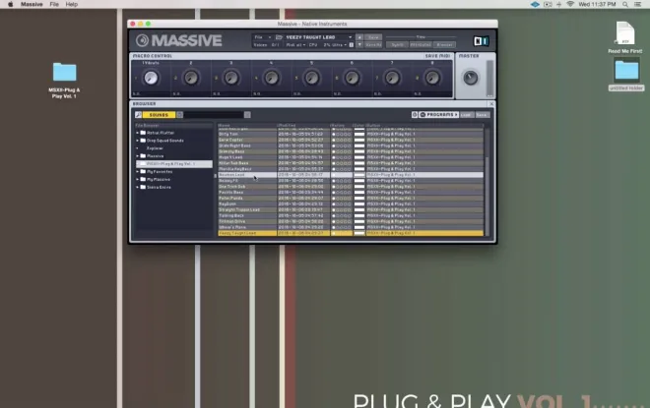Click the Programs button
Screen dimensions: 650x408
438,115
